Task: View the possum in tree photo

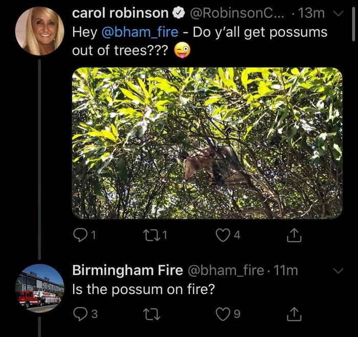Action: (207, 143)
